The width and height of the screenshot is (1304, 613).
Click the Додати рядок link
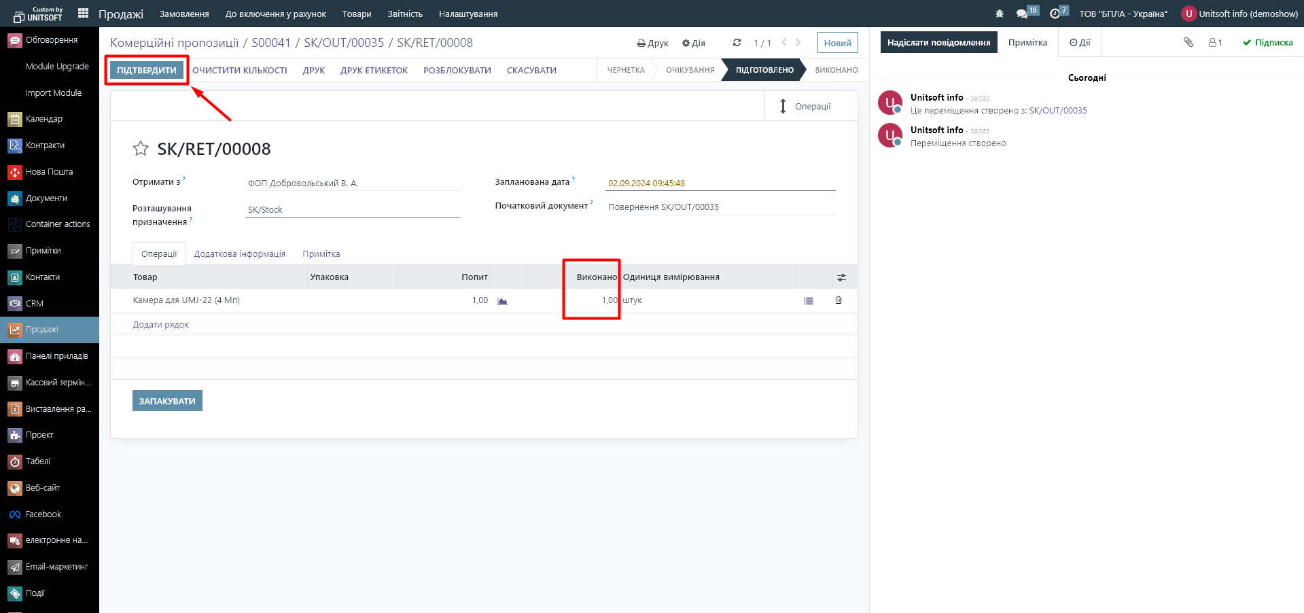[161, 325]
